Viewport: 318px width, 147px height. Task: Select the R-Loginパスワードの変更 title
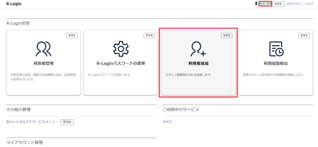point(121,63)
